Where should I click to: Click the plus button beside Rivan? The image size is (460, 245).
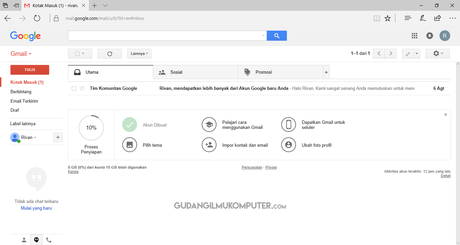58,137
